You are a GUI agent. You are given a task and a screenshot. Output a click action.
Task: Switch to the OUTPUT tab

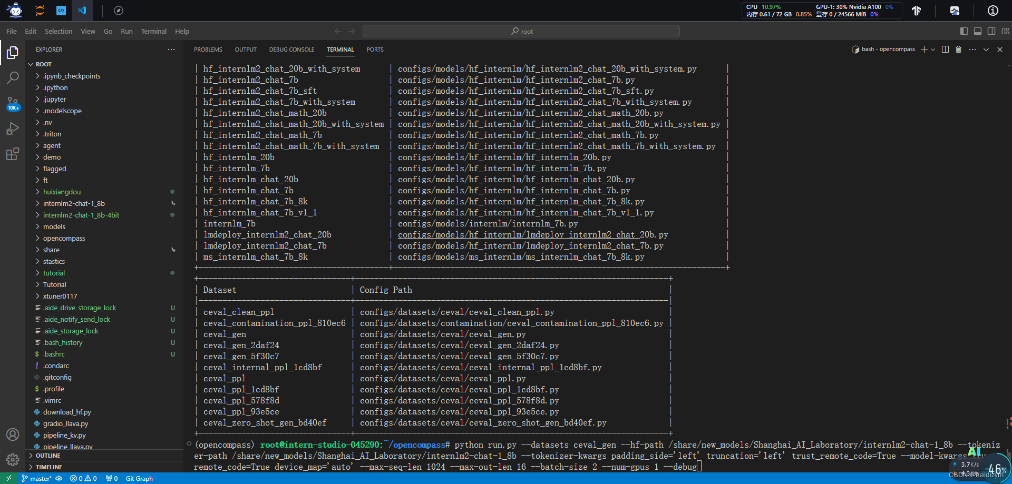point(246,50)
